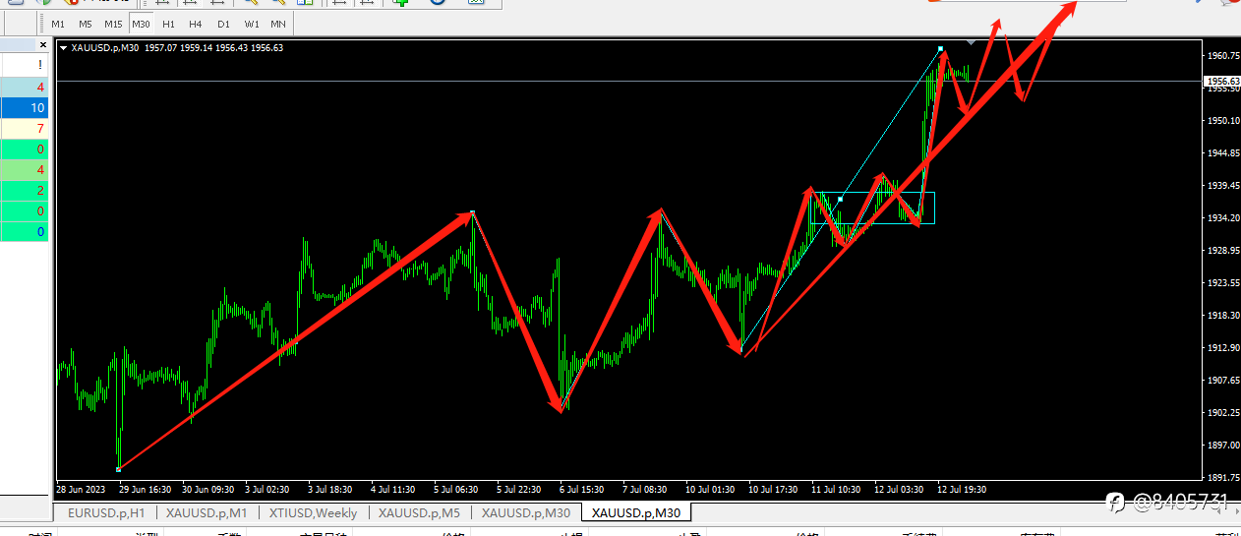
Task: Open the XAUUSD.p,M1 chart tab
Action: coord(207,512)
